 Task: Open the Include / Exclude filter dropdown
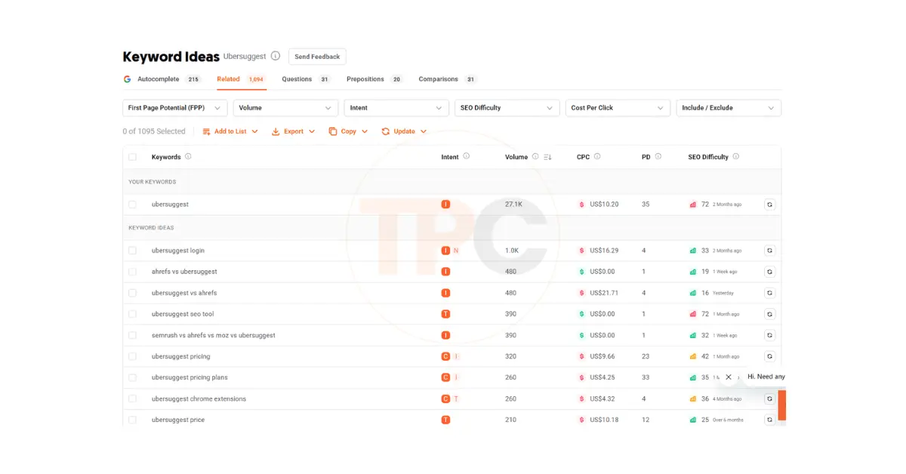(x=728, y=108)
